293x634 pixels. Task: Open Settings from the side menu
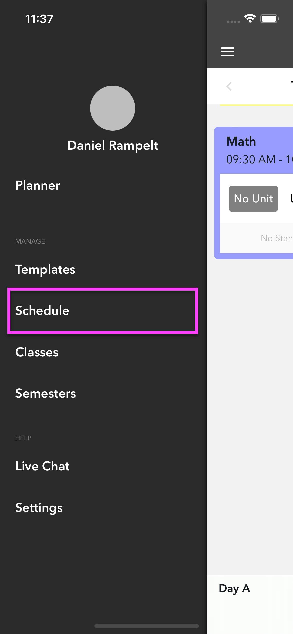pos(39,508)
